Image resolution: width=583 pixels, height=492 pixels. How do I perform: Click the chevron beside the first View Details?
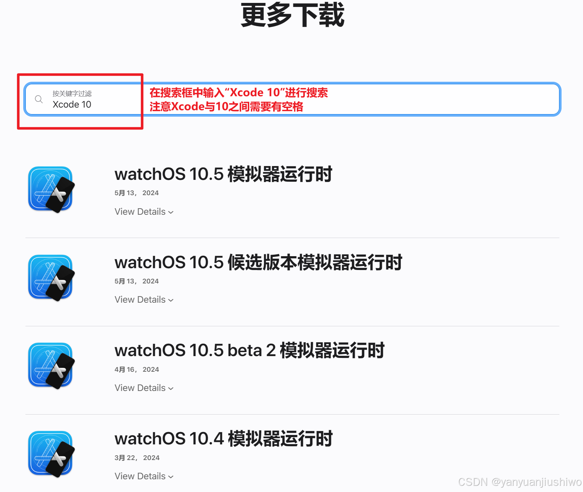[x=171, y=212]
